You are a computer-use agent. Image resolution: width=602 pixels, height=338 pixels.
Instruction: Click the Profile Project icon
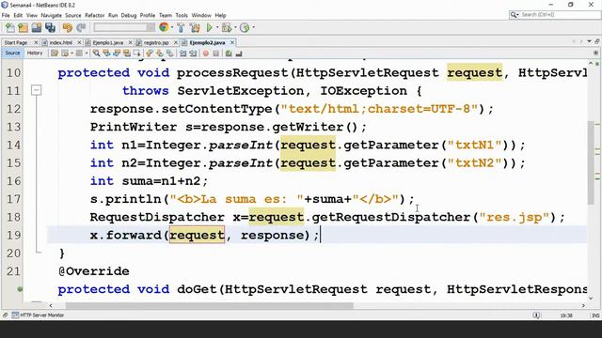pos(245,27)
